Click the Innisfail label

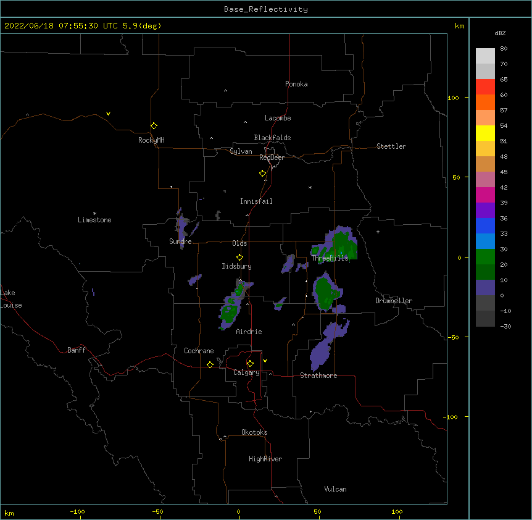pos(256,201)
